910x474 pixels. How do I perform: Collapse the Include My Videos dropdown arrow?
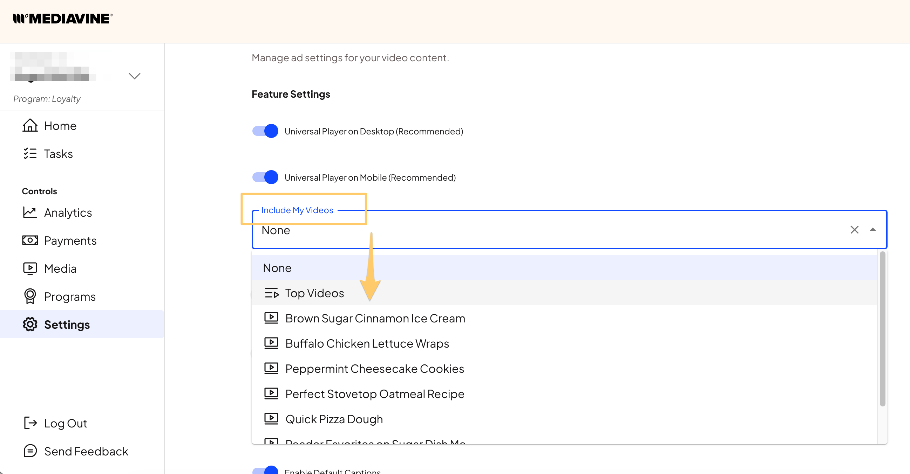click(872, 230)
